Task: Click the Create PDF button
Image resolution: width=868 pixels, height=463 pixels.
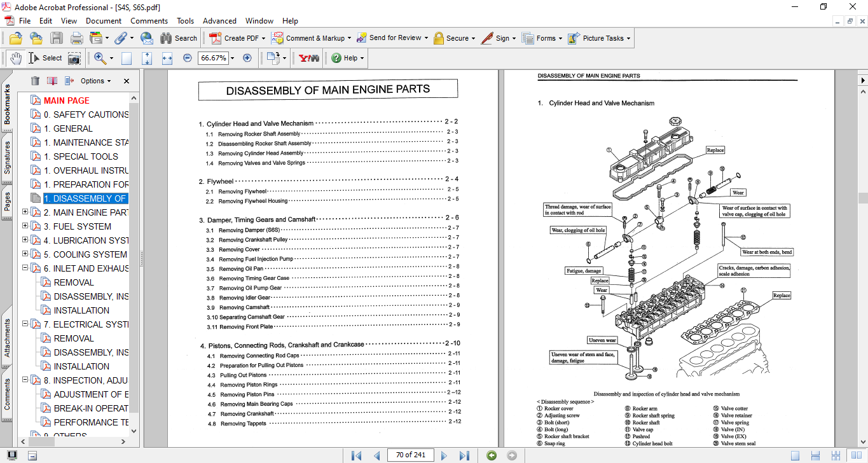Action: (x=235, y=38)
